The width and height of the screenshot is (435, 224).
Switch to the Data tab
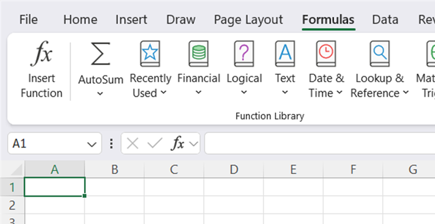click(x=385, y=20)
